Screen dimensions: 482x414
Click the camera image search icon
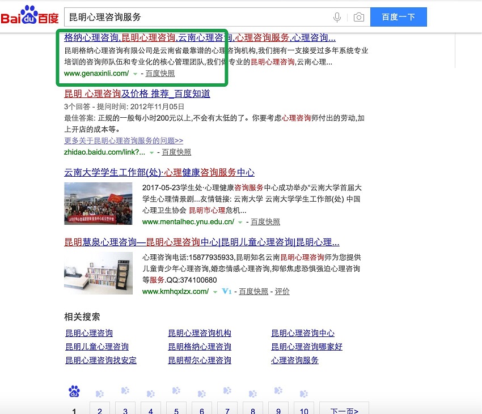click(359, 17)
